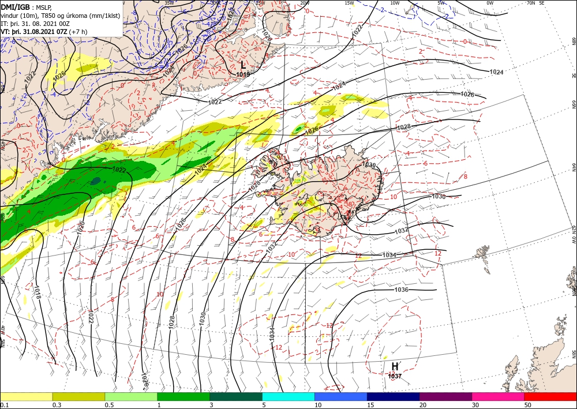The width and height of the screenshot is (577, 409).
Task: Click the 1036 isobar label
Action: tap(401, 290)
